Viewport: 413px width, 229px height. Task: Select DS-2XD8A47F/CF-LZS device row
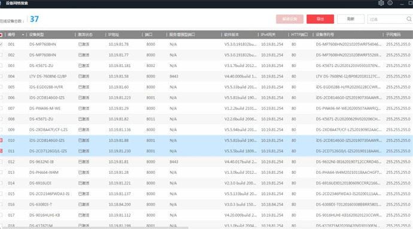(x=206, y=129)
